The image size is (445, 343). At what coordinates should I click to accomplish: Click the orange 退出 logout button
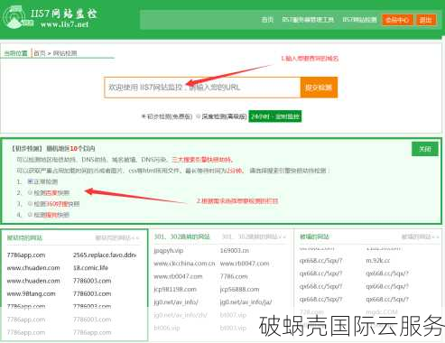tap(426, 20)
